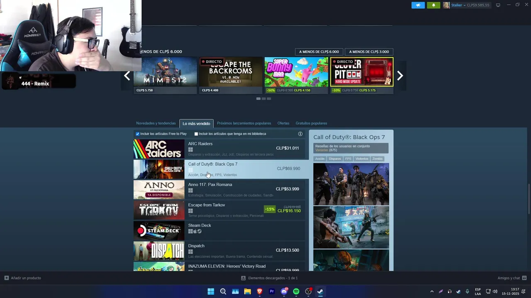Screen dimensions: 531x298
Task: Switch to Big Picture mode monitor icon
Action: [x=498, y=5]
